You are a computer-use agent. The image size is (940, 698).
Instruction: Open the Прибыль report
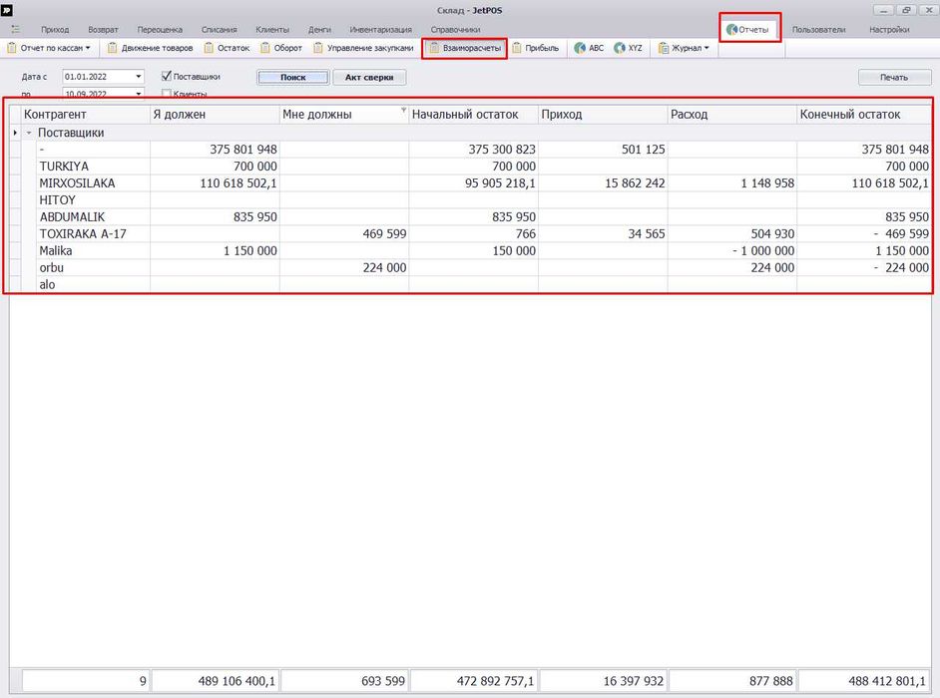click(x=535, y=47)
